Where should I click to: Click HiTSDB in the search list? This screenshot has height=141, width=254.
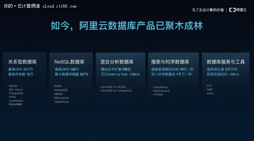(x=158, y=95)
